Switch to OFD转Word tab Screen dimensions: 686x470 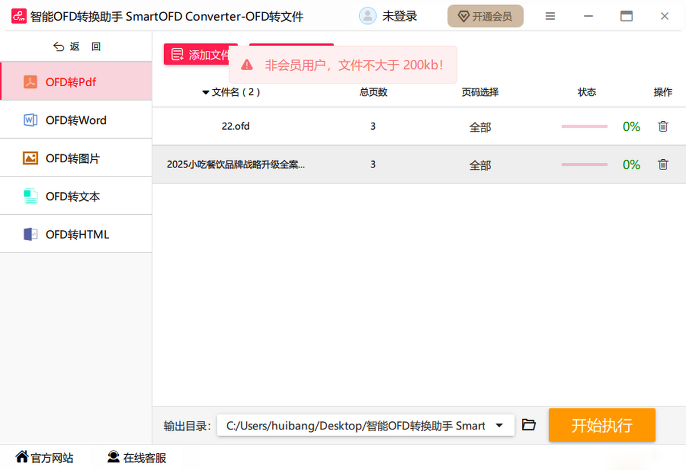(75, 120)
